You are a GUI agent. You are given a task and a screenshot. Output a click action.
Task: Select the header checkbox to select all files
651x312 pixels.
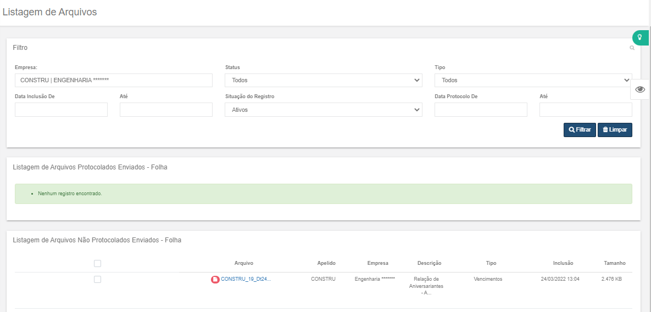[97, 263]
